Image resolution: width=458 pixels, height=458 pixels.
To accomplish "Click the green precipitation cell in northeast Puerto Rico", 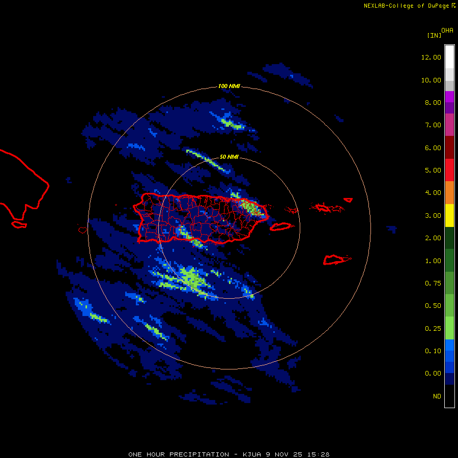I will pos(250,207).
